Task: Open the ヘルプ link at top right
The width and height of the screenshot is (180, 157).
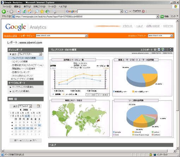Action: click(x=139, y=26)
